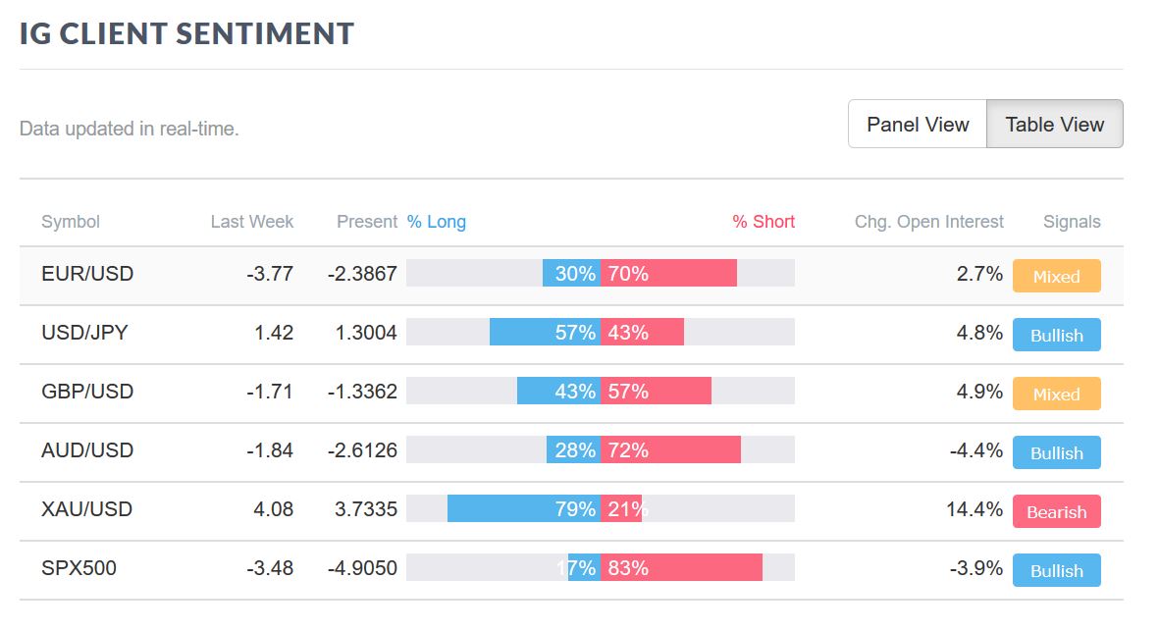
Task: Sort by the Symbol column header
Action: tap(71, 222)
